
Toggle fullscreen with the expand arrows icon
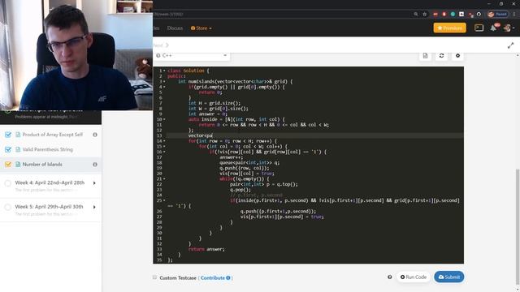(510, 45)
